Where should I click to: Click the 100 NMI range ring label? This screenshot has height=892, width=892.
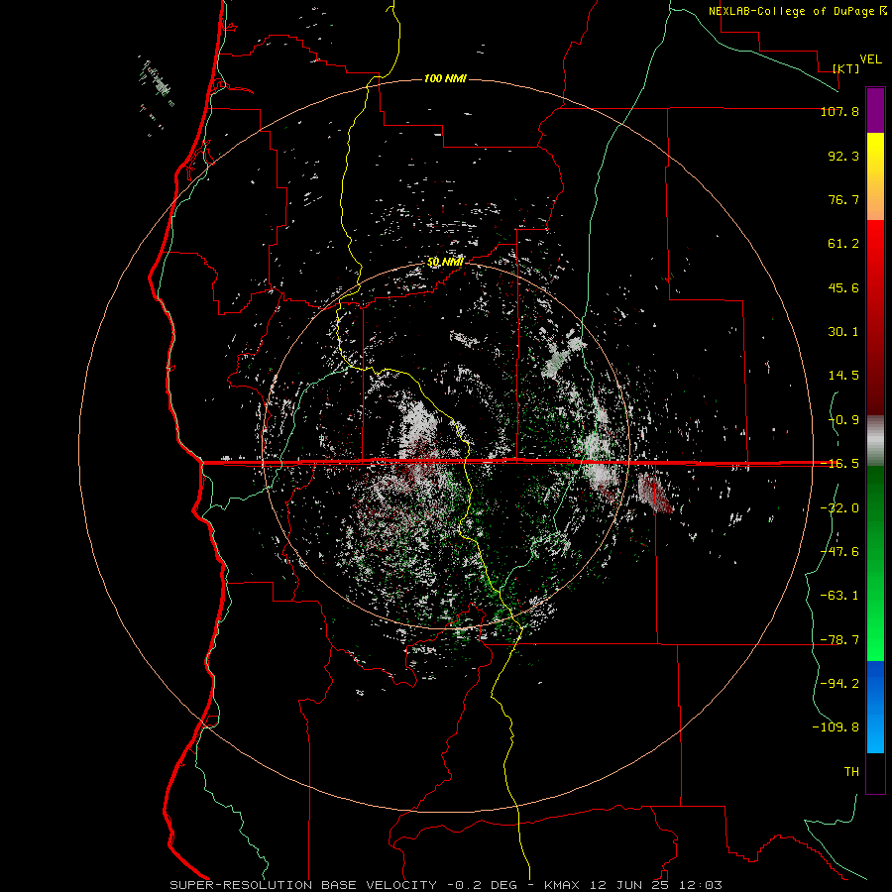click(x=445, y=78)
